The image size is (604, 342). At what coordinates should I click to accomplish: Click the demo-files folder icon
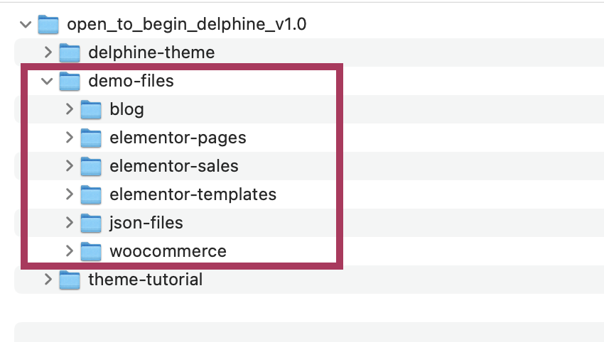[x=69, y=81]
